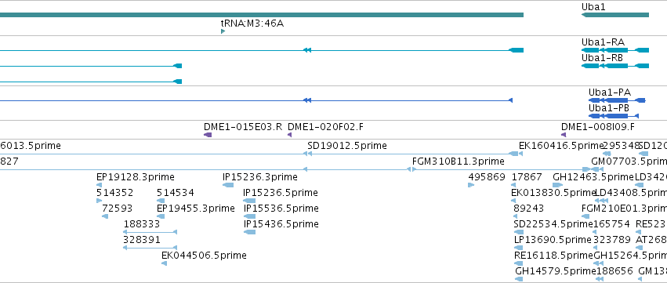The width and height of the screenshot is (667, 283).
Task: Select the Uba1 gene bar
Action: pyautogui.click(x=615, y=15)
